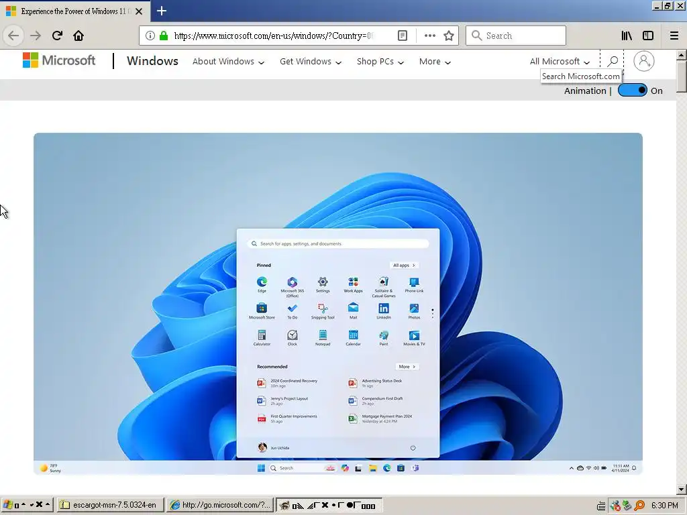Click the page scrollbar up arrow

(x=682, y=55)
